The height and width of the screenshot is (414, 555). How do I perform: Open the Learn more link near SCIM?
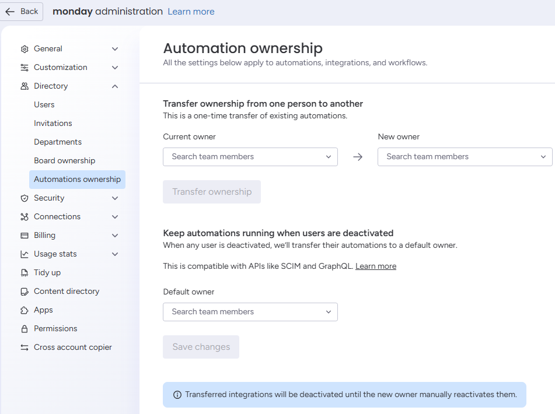pyautogui.click(x=376, y=266)
